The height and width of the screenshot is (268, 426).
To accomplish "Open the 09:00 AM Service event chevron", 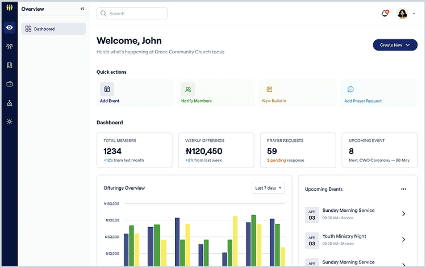I will coord(404,213).
